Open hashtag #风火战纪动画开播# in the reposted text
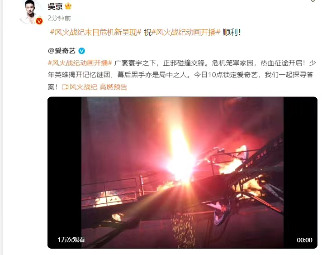This screenshot has width=322, height=255. [x=80, y=63]
